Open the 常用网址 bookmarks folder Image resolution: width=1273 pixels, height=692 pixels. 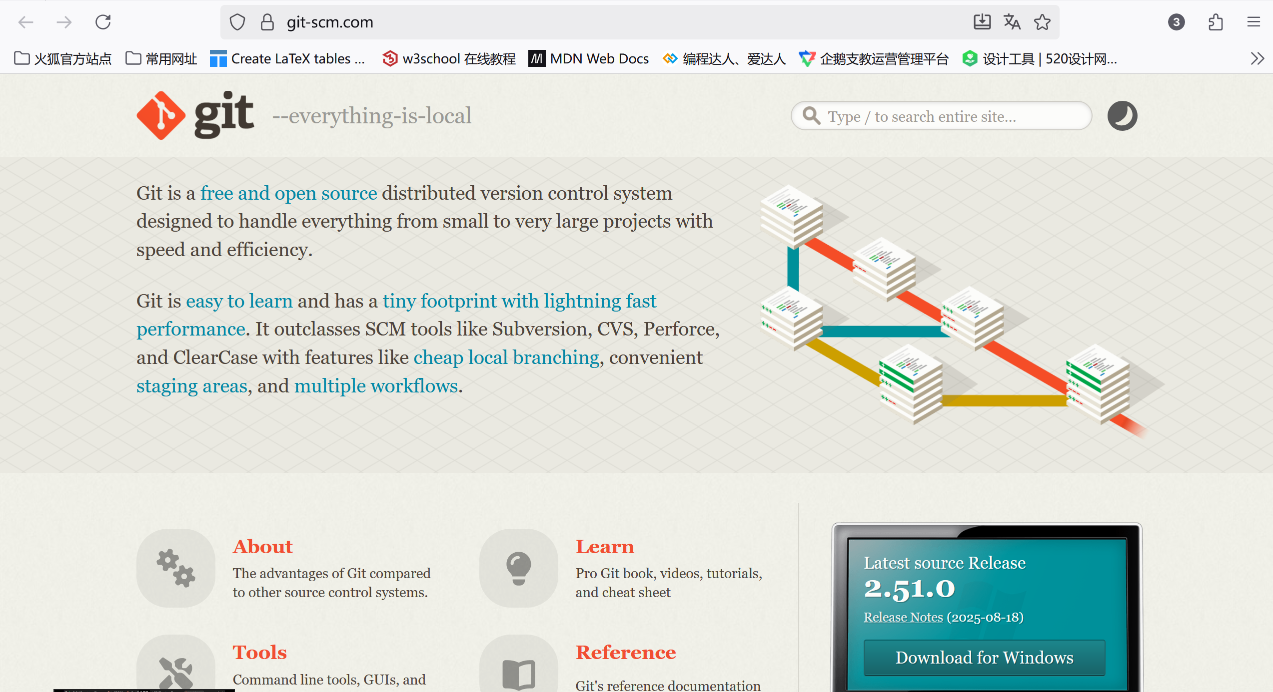(x=161, y=59)
